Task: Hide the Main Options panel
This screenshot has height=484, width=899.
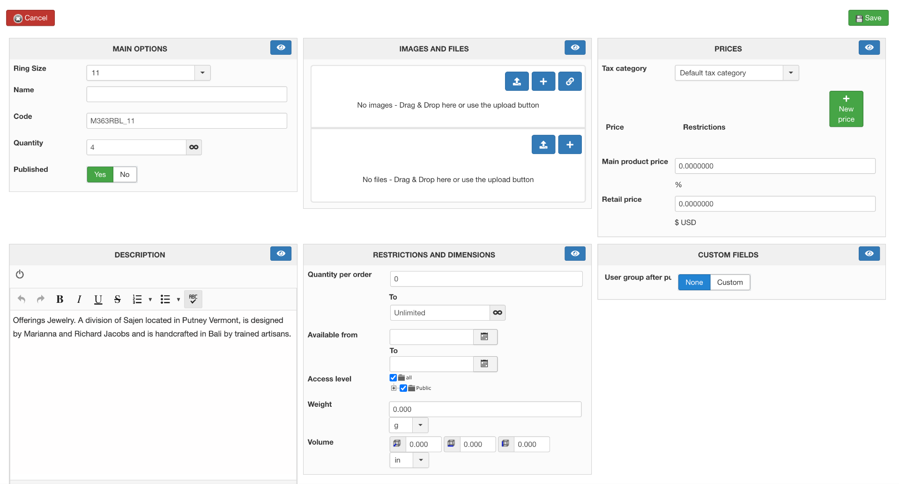Action: coord(281,48)
